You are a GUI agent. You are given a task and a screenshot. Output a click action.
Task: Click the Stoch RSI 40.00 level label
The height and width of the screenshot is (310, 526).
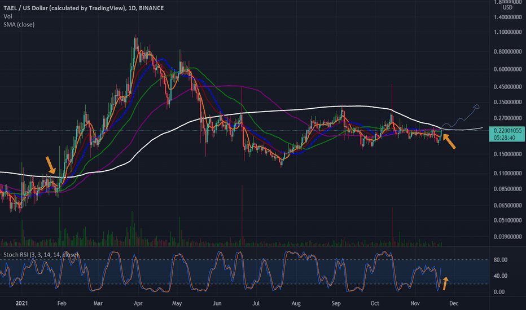pyautogui.click(x=500, y=276)
